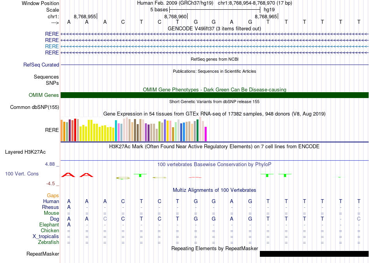Image resolution: width=369 pixels, height=263 pixels.
Task: Click the -4.5 PhyloP lower scale value
Action: (50, 183)
